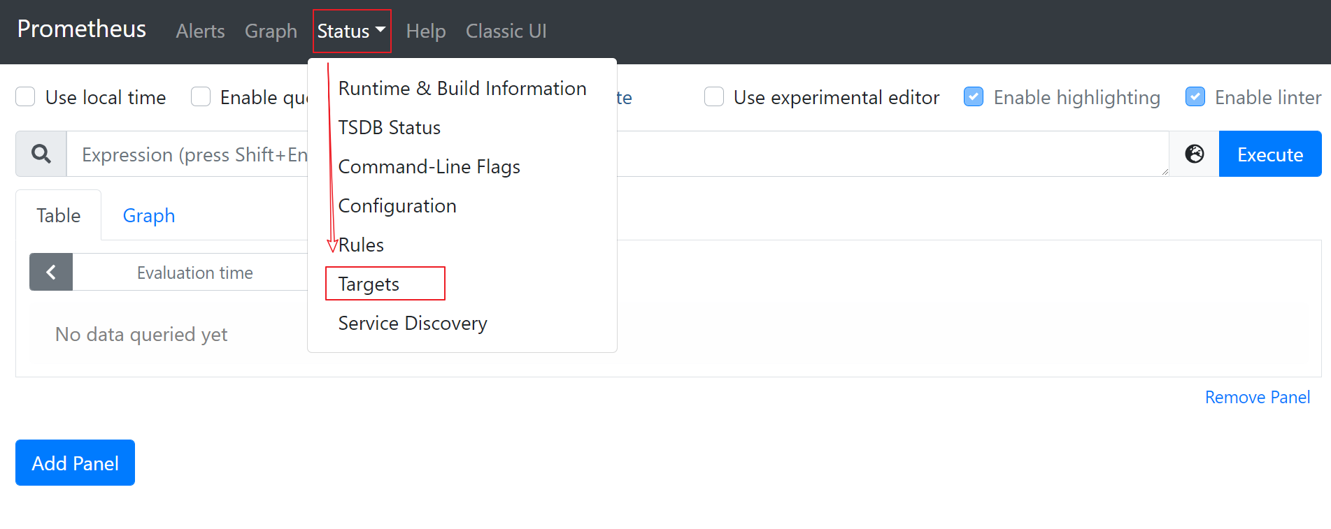Open Runtime & Build Information
Viewport: 1331px width, 529px height.
[x=462, y=89]
